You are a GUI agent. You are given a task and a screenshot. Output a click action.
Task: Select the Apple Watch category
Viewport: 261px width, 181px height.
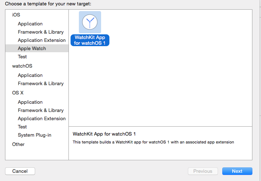[x=32, y=48]
